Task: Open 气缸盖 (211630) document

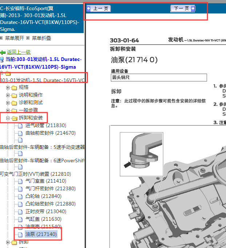Action: tap(43, 219)
